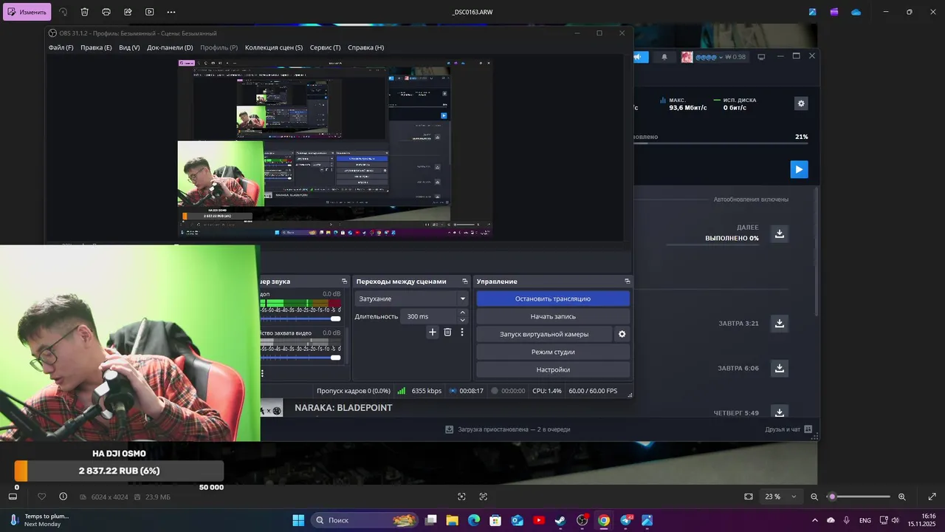
Task: Open the virtual camera gear settings
Action: (622, 334)
